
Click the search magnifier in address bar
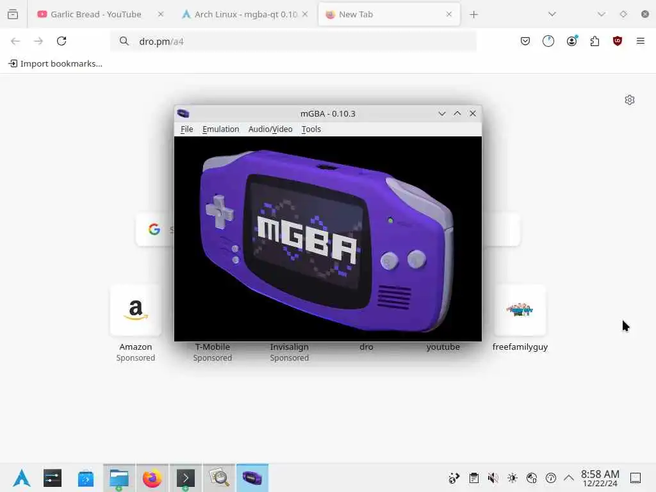(x=124, y=41)
